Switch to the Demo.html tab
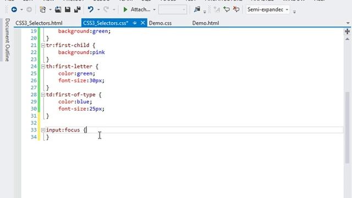 (x=206, y=23)
